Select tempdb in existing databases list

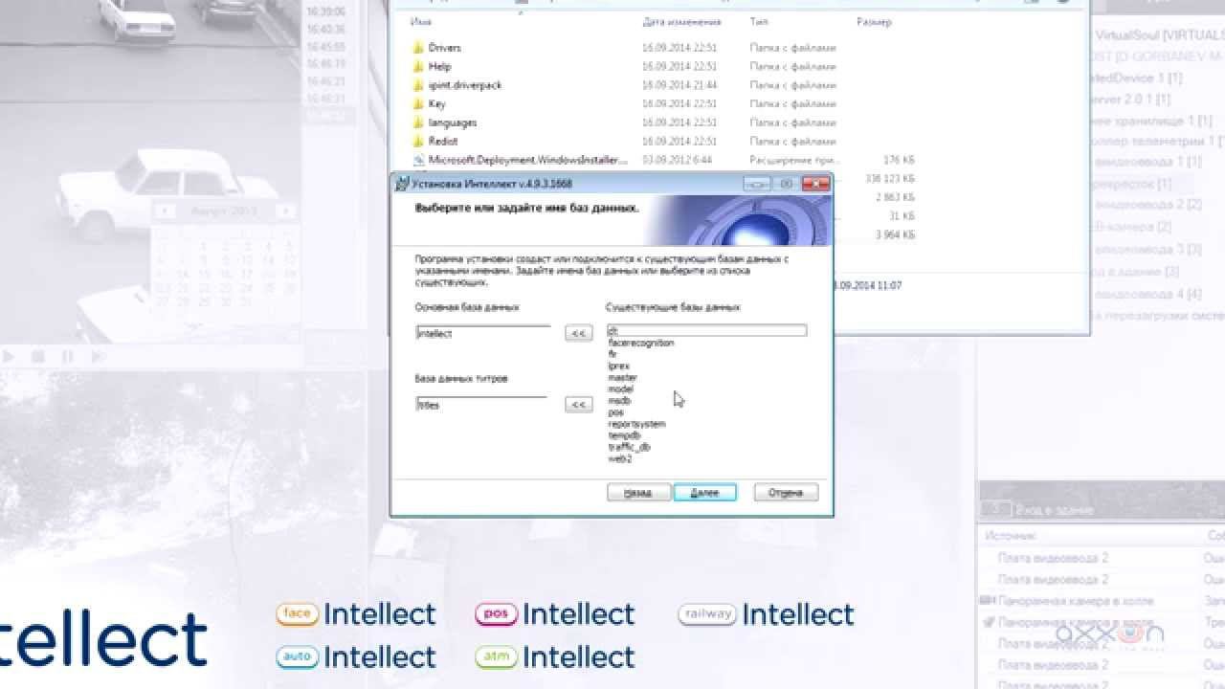pyautogui.click(x=623, y=435)
